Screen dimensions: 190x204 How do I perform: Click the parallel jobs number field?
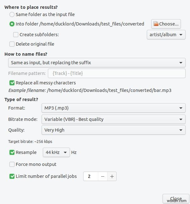91,176
